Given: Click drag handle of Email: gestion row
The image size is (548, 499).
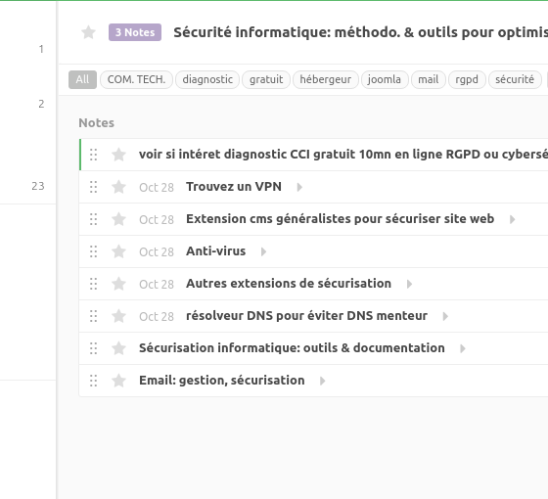Looking at the screenshot, I should (x=93, y=381).
